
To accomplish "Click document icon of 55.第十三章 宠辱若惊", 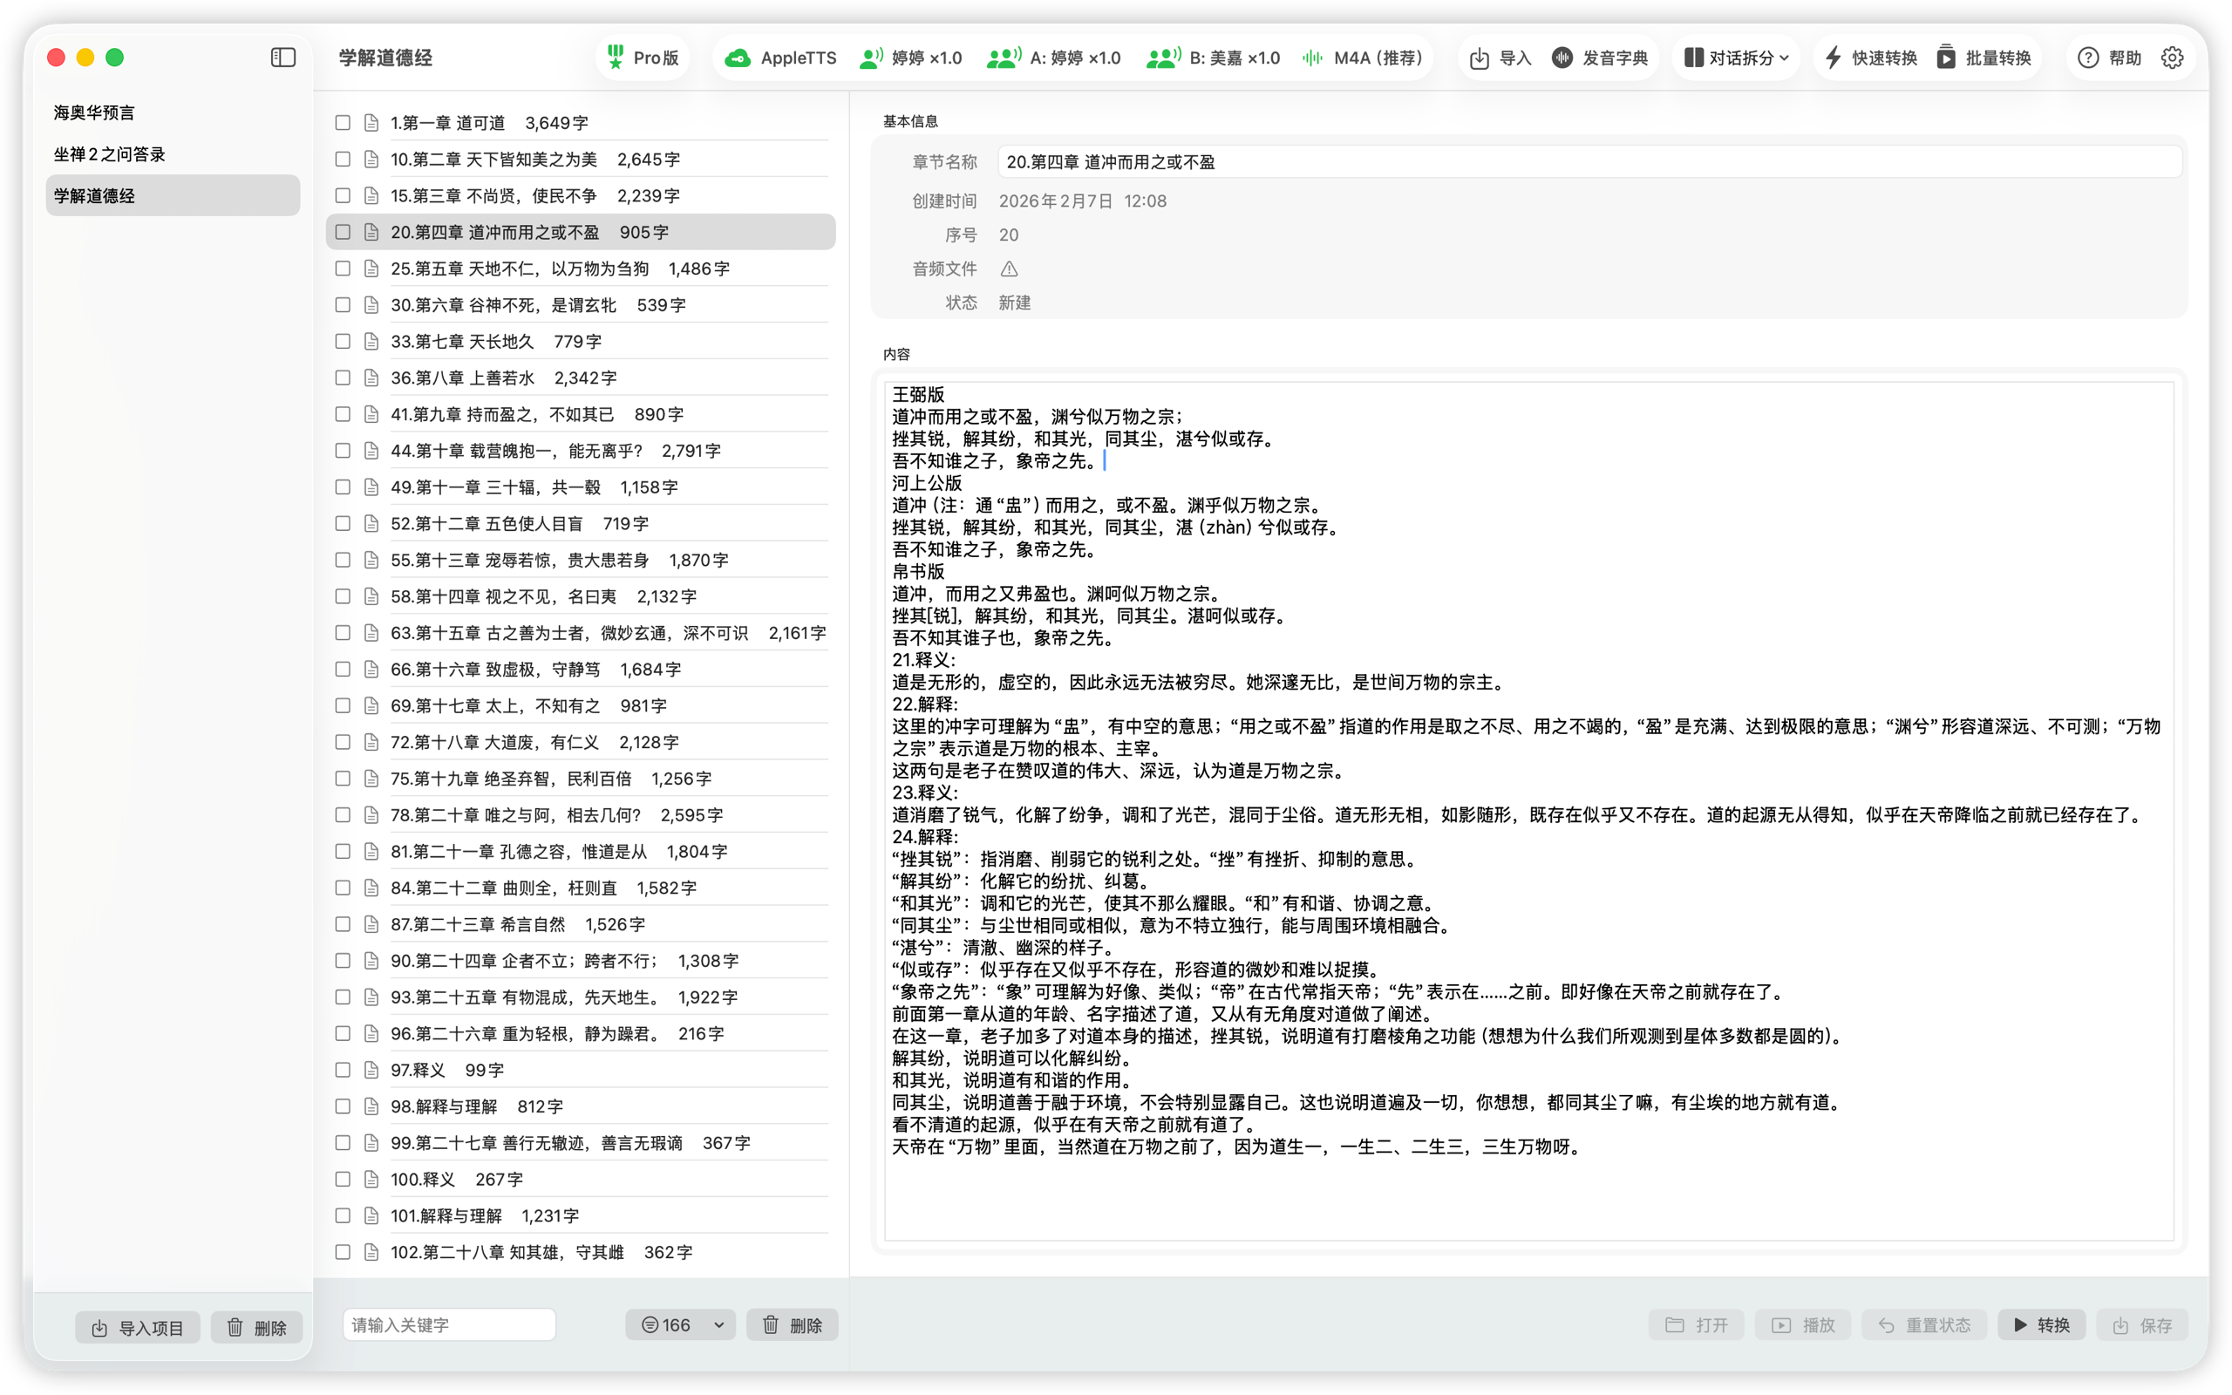I will pyautogui.click(x=371, y=560).
